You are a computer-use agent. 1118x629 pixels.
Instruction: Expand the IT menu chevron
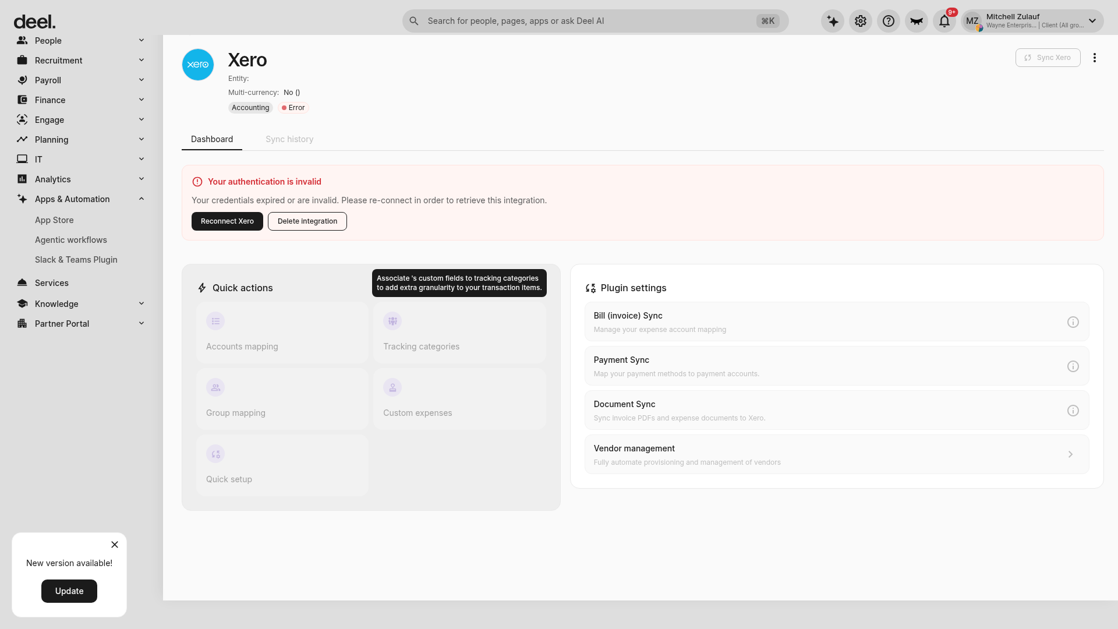[x=141, y=159]
